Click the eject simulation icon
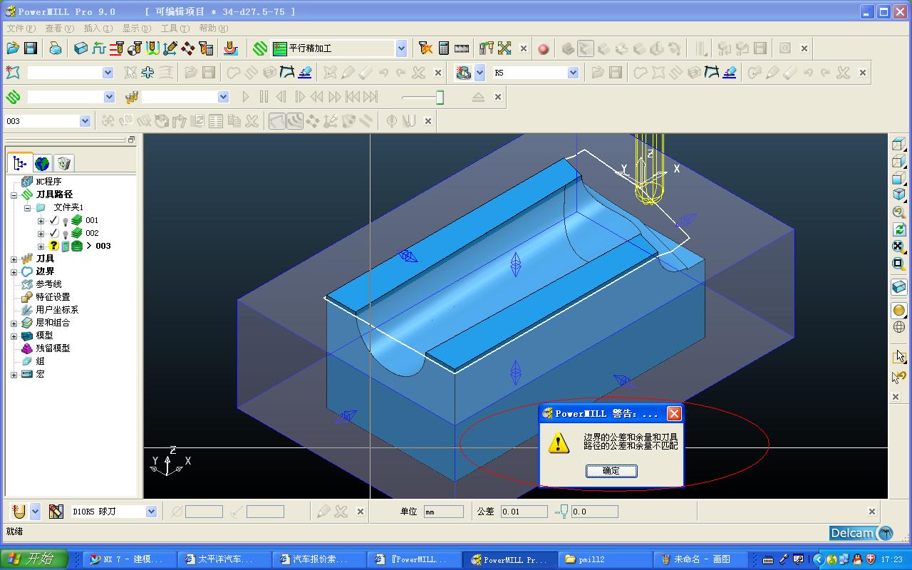912x570 pixels. (x=479, y=97)
